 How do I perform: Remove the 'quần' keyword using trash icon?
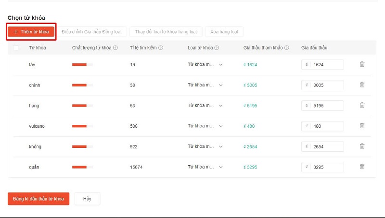pyautogui.click(x=362, y=167)
